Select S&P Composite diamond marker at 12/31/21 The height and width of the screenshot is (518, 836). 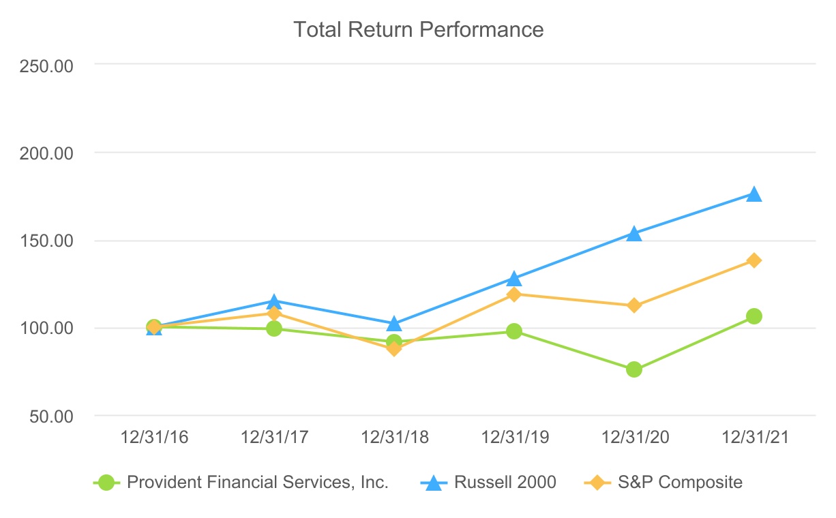[753, 260]
